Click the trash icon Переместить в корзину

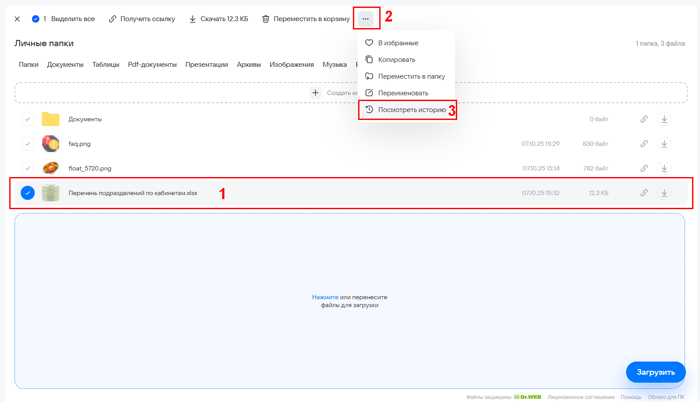point(266,19)
